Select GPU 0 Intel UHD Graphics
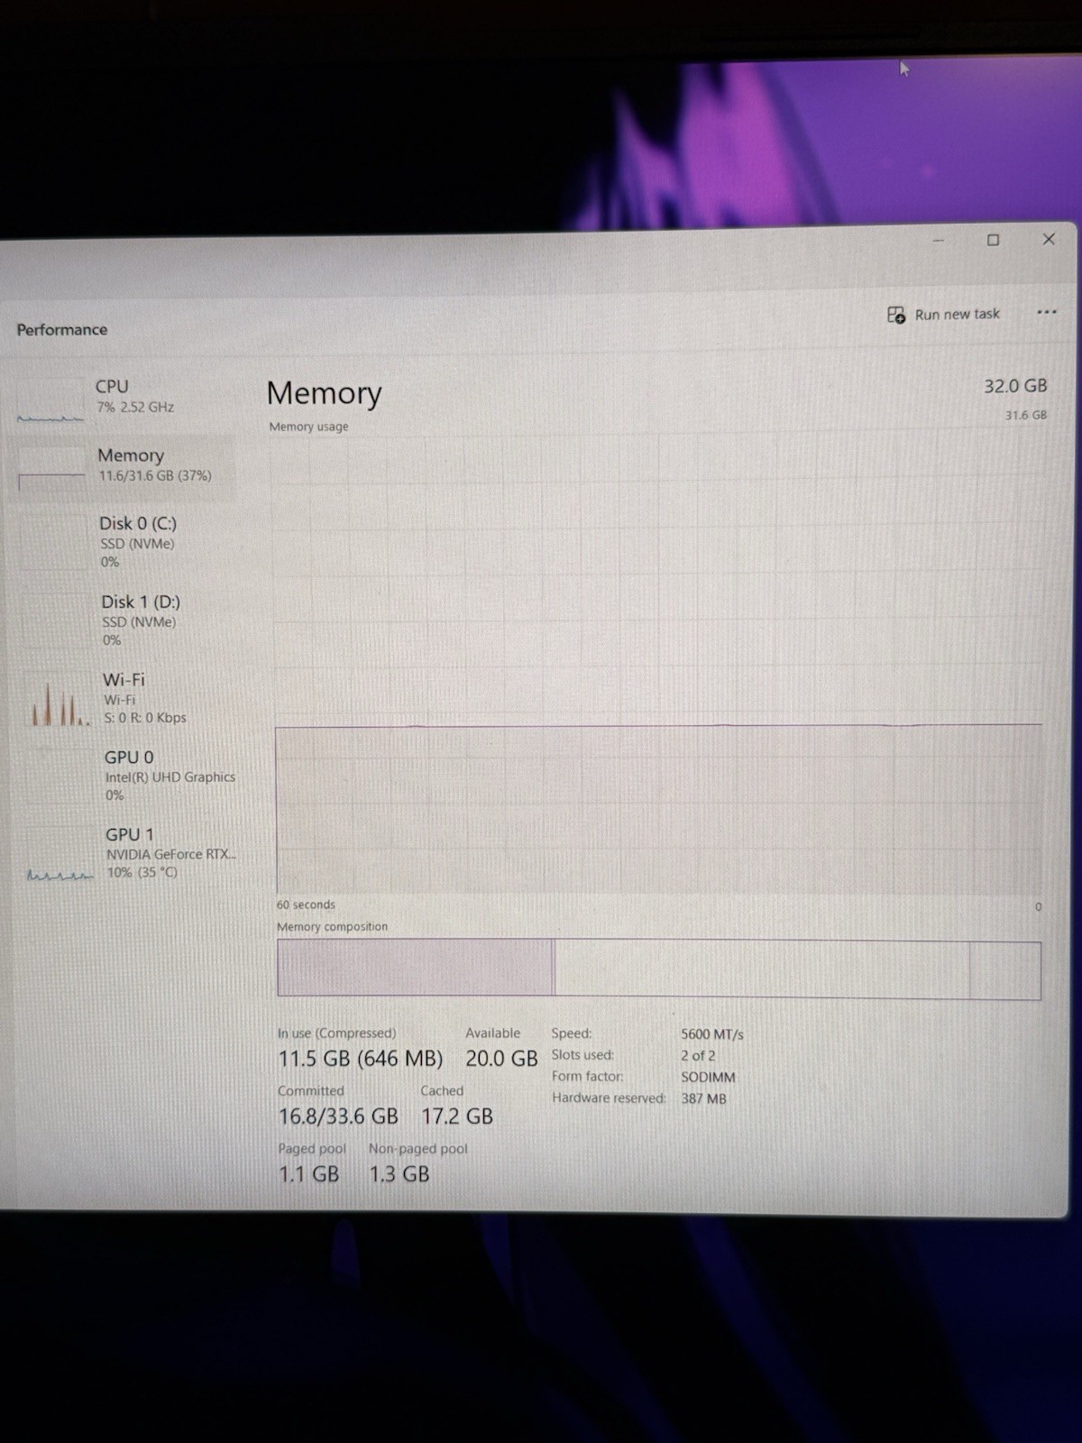The image size is (1082, 1443). [129, 776]
